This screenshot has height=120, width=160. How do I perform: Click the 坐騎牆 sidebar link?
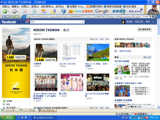click(9, 101)
